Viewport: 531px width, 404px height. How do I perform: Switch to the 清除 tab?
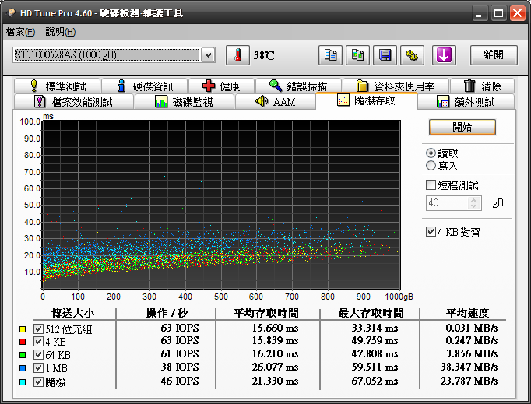pos(482,86)
